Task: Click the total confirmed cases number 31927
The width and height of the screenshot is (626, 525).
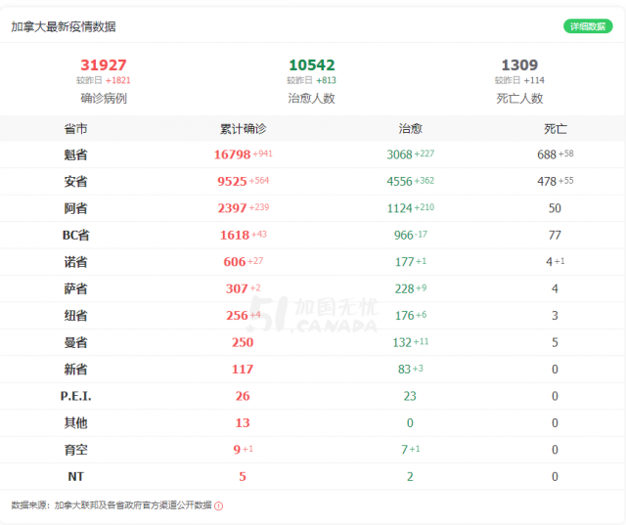Action: pyautogui.click(x=104, y=66)
